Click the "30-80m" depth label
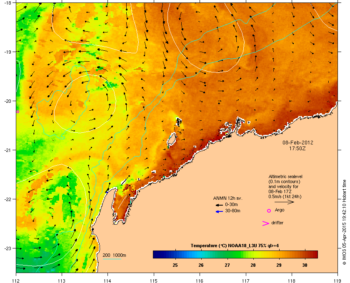This screenshot has height=283, width=350. [232, 211]
